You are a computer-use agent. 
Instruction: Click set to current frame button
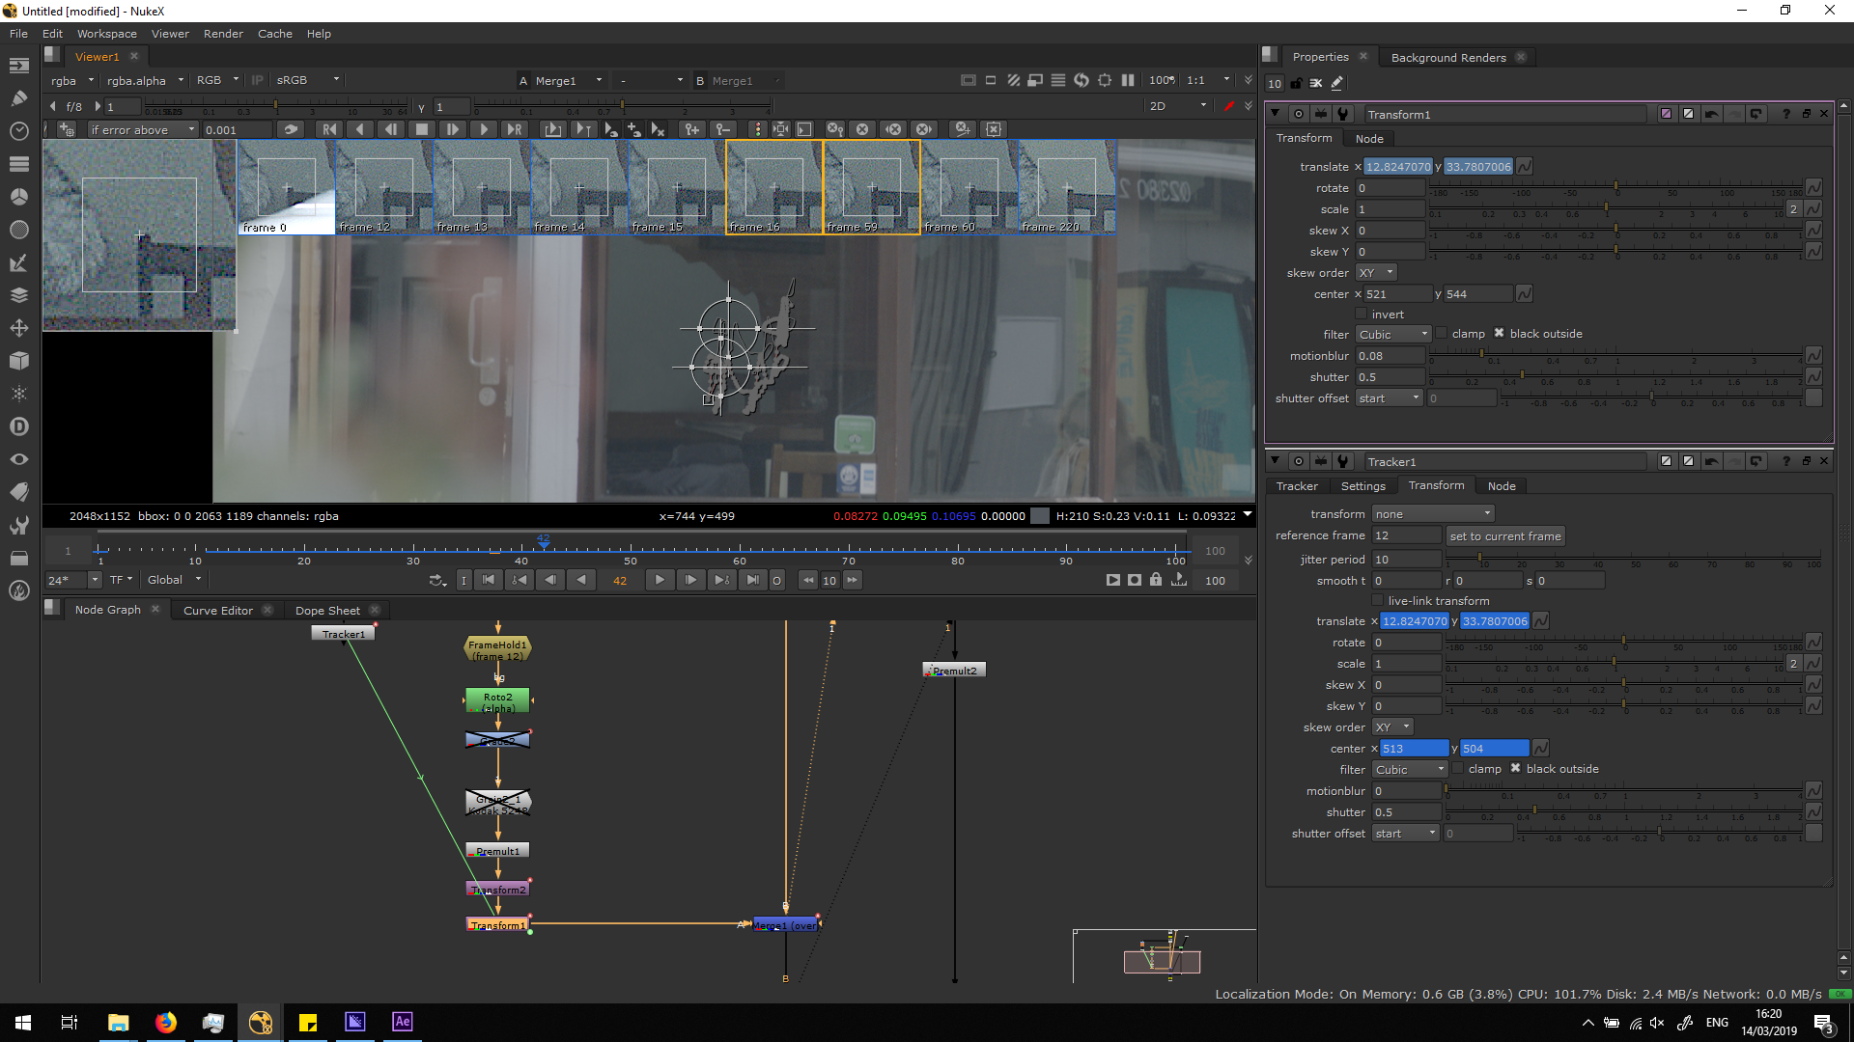click(1504, 536)
